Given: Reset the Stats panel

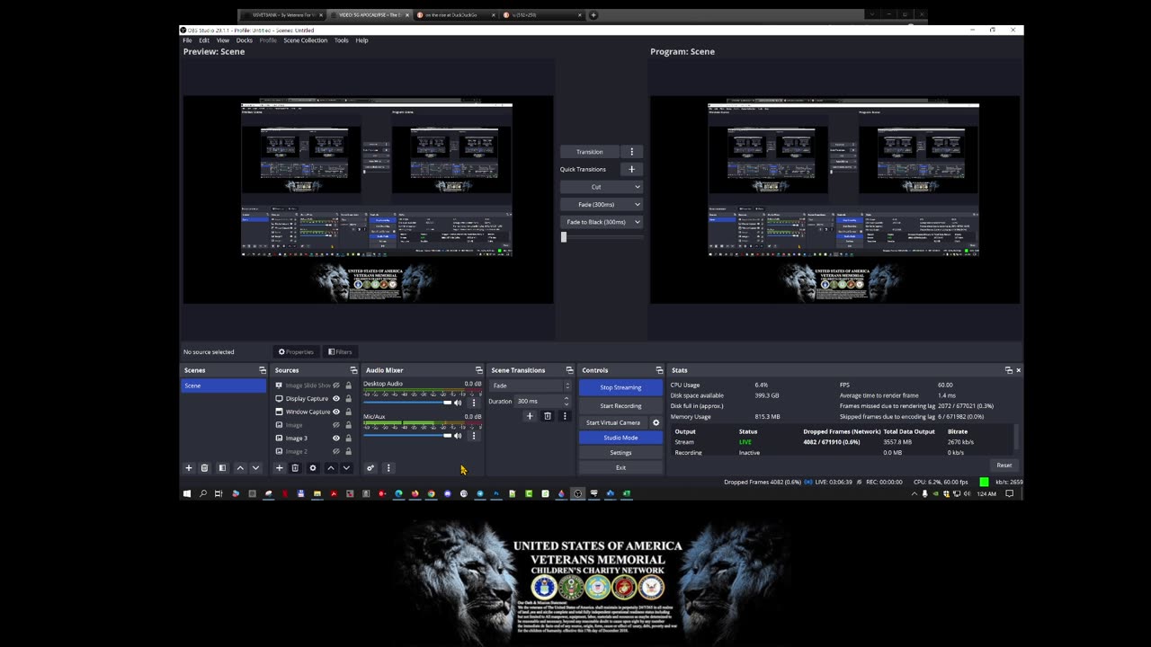Looking at the screenshot, I should [1004, 465].
